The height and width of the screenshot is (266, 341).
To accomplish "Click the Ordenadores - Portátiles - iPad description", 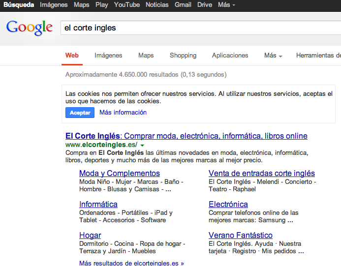I will 126,216.
